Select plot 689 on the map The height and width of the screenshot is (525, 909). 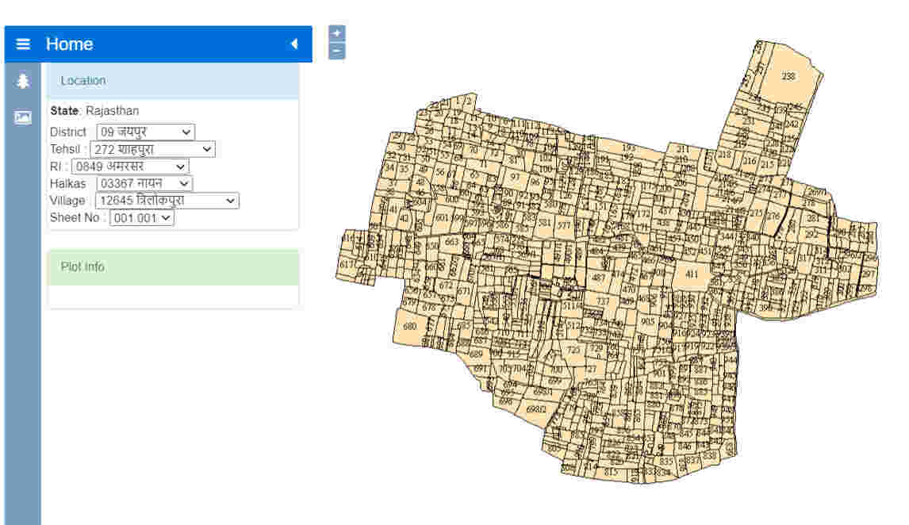(x=477, y=354)
